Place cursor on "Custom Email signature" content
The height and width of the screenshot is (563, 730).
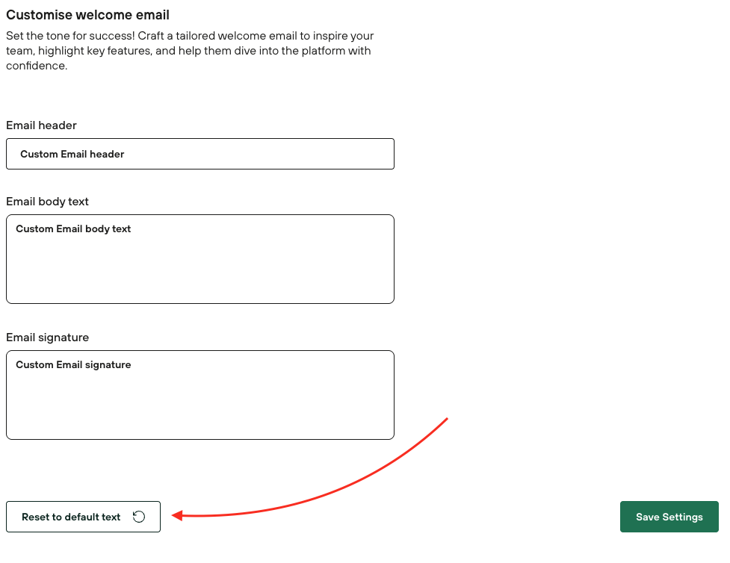tap(73, 365)
